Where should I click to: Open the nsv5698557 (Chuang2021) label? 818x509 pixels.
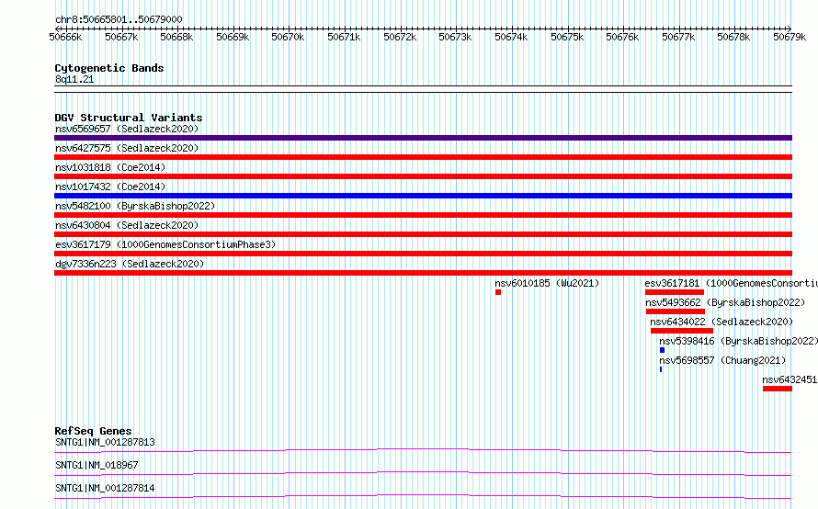(x=722, y=360)
